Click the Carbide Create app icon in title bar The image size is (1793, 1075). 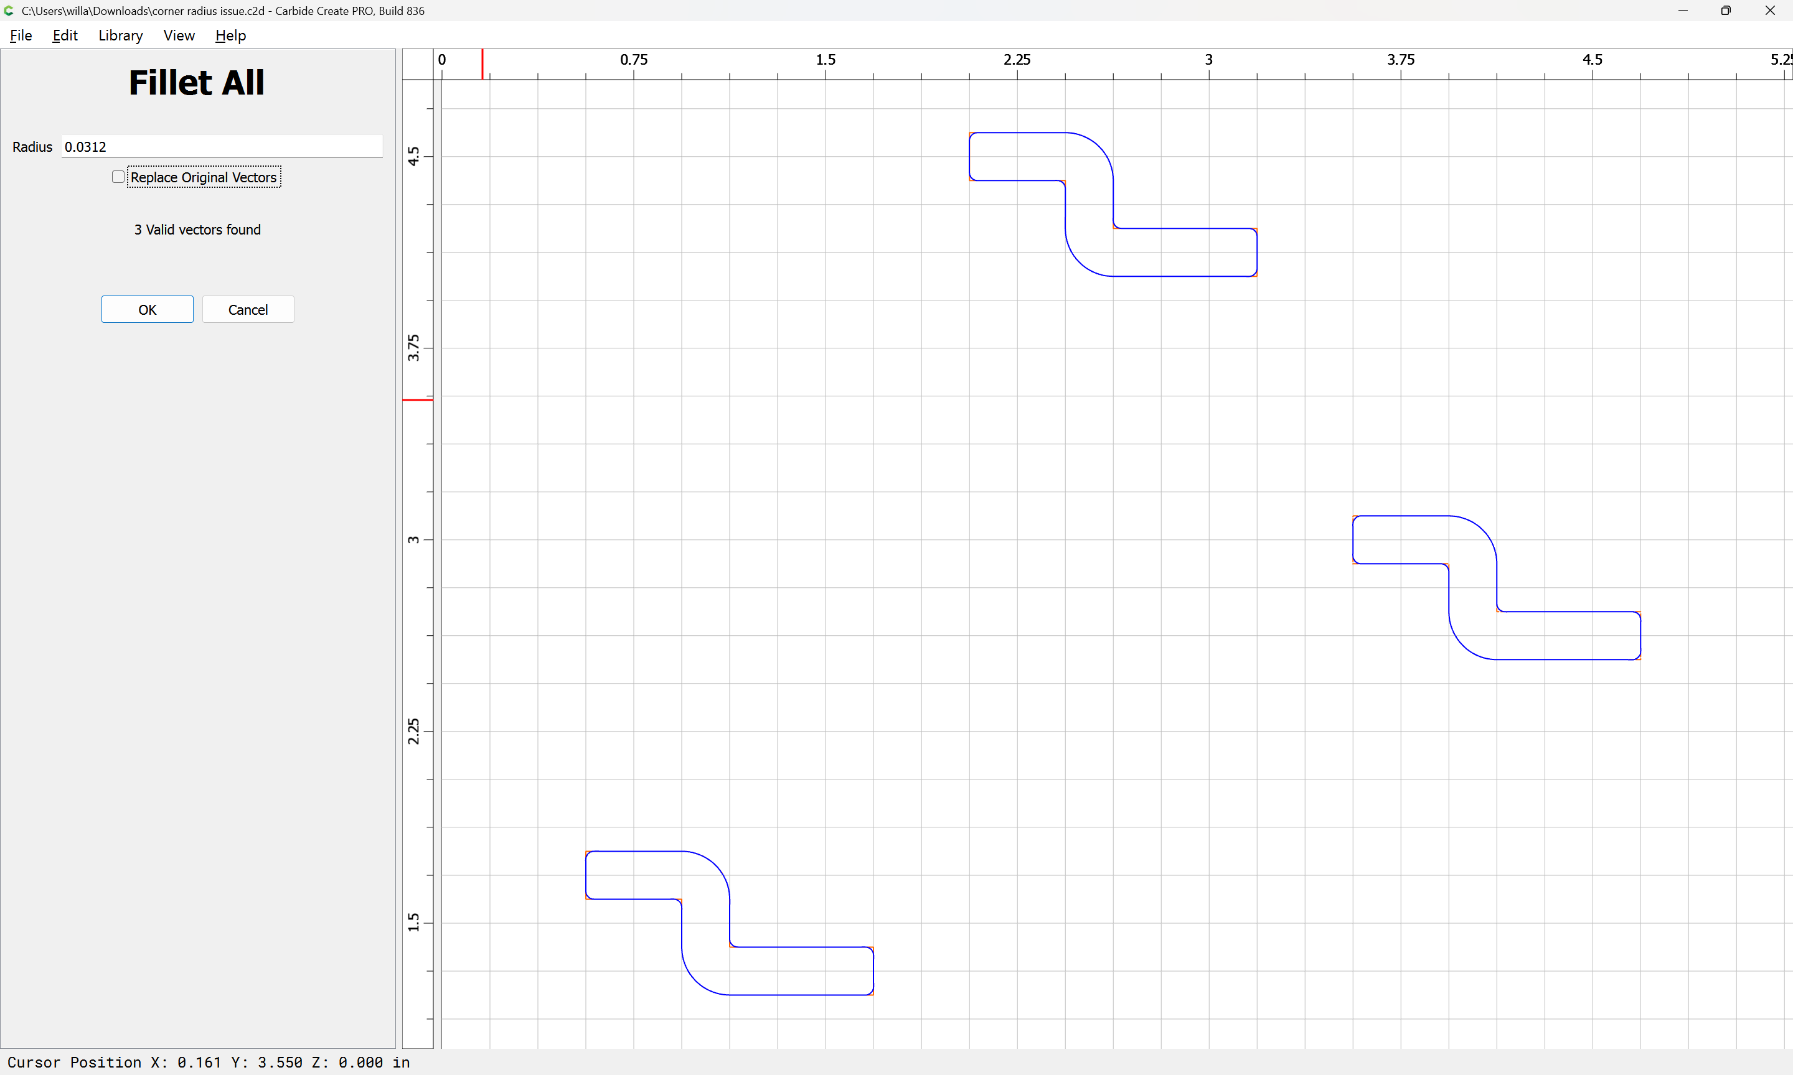(x=9, y=11)
